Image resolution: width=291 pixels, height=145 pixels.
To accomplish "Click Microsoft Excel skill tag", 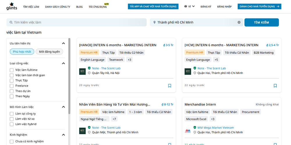I will point(196,119).
